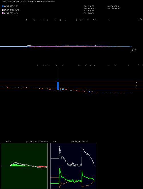Click the 'Pre O: 0.75' open value

click(89, 6)
